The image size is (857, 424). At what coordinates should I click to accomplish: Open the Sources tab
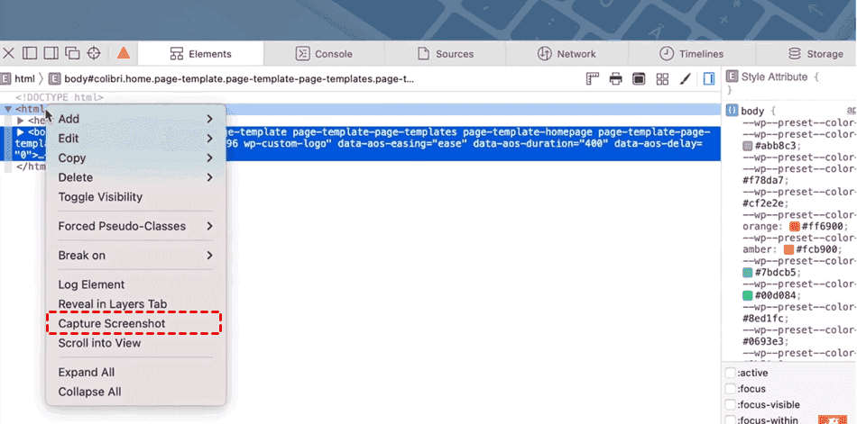pos(446,54)
